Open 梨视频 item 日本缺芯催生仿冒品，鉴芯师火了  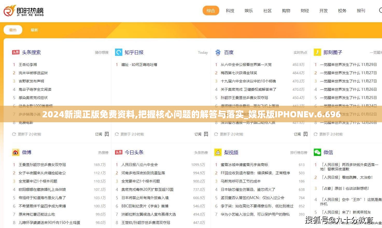click(248, 189)
